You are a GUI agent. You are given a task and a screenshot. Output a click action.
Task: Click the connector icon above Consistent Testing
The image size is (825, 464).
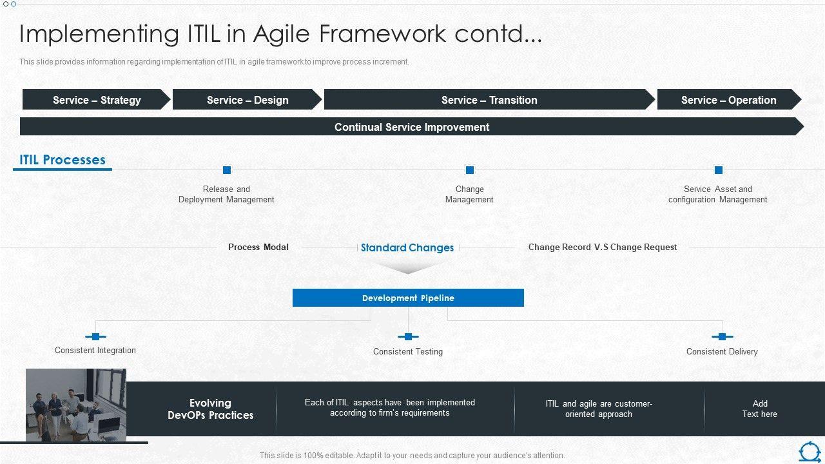(408, 336)
